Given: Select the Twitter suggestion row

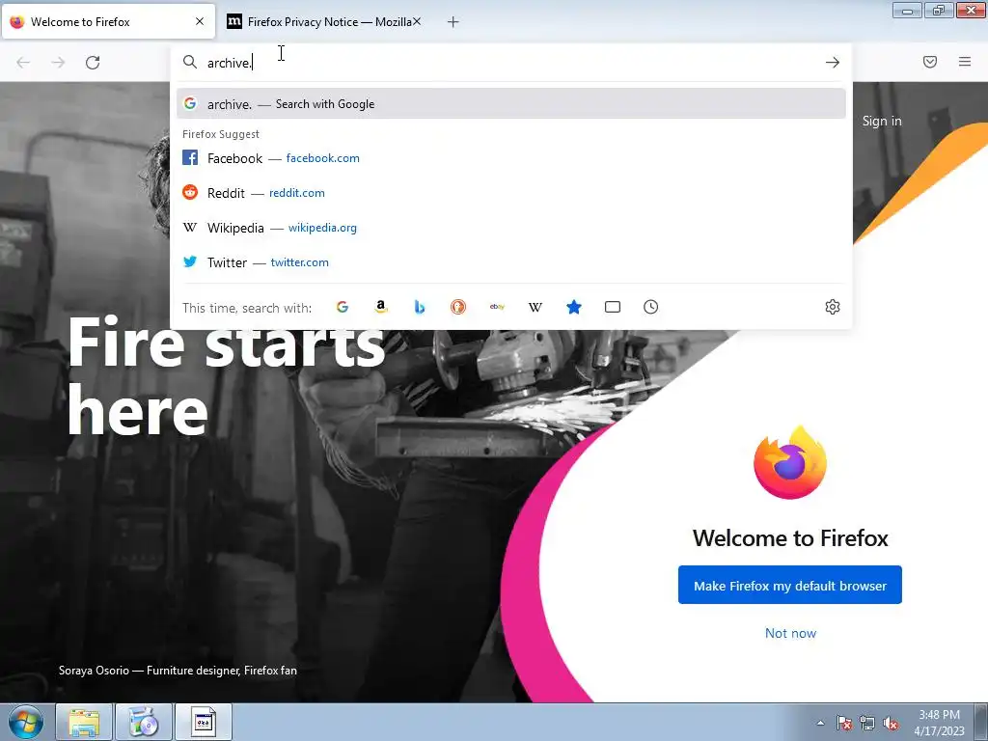Looking at the screenshot, I should (x=511, y=262).
